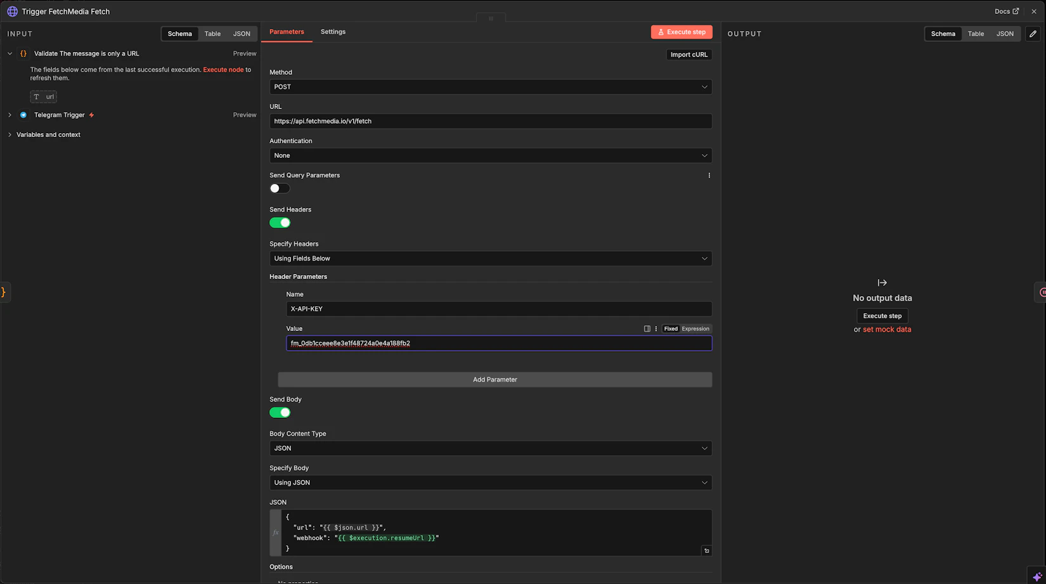Open the Authentication dropdown
Screen dimensions: 1046x584
click(490, 155)
